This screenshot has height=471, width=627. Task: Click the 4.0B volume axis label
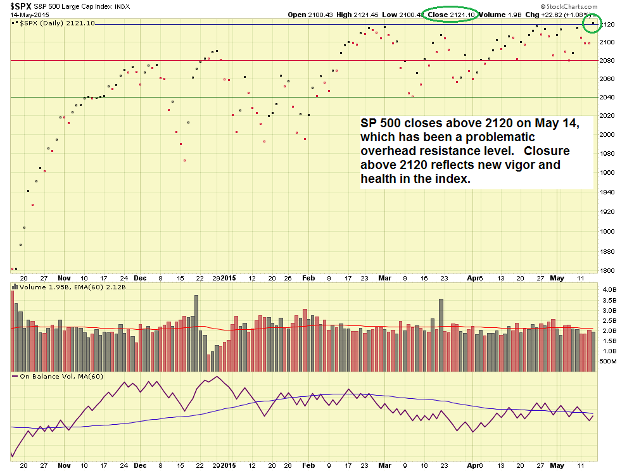click(x=609, y=289)
